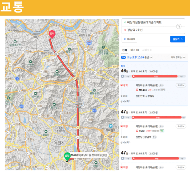Click the refresh icon in 다시입력 button

[x=125, y=39]
